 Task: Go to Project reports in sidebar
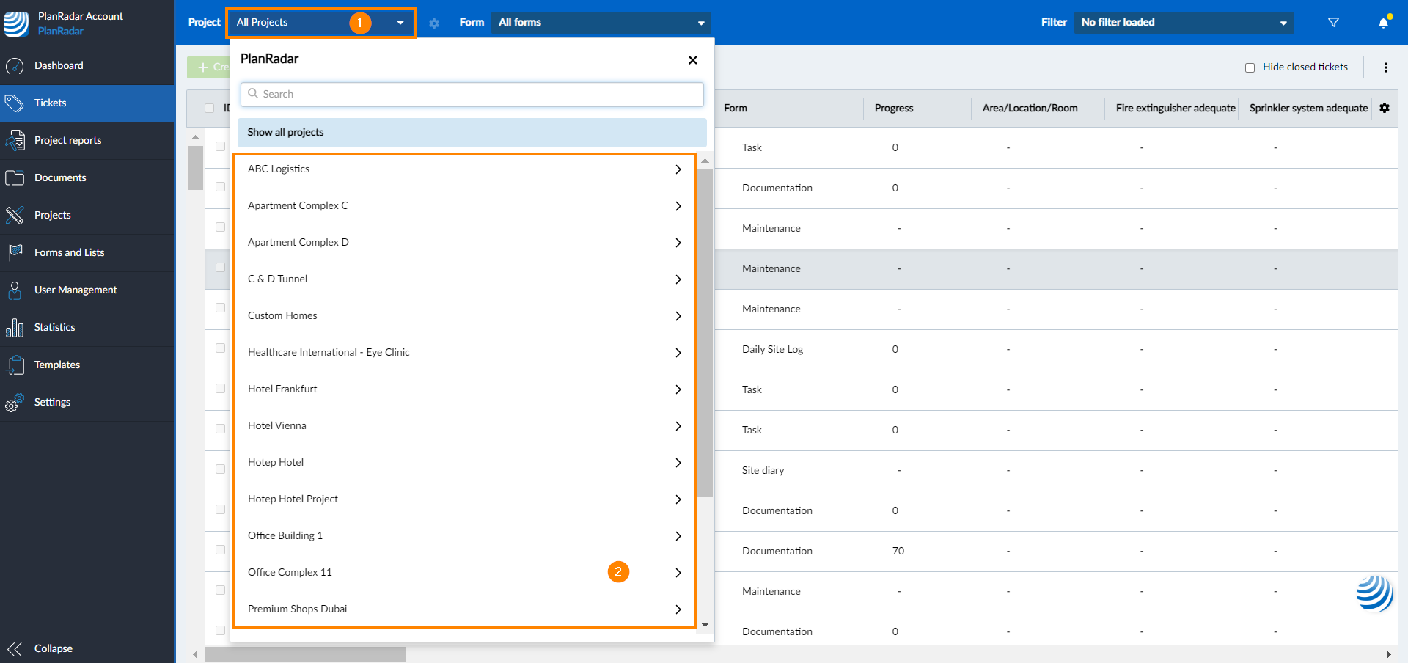point(67,140)
